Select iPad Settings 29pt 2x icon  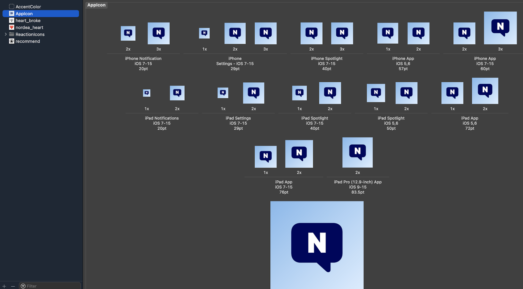pos(254,93)
